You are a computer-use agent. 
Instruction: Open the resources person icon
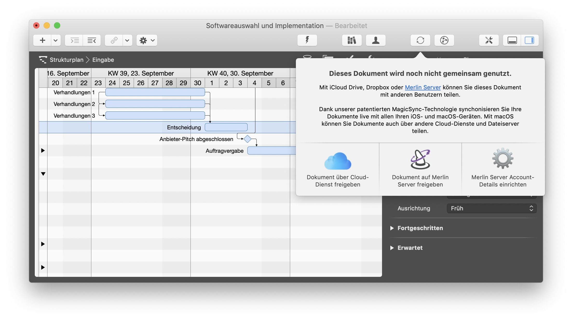tap(376, 40)
